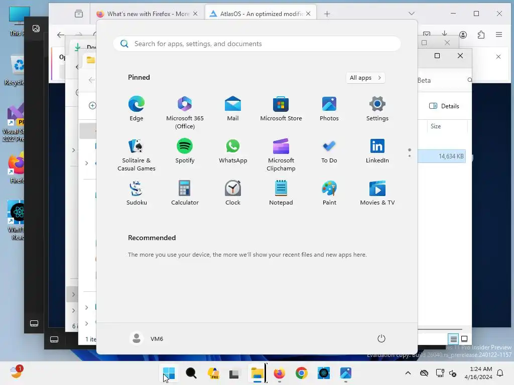This screenshot has width=514, height=385.
Task: Open the Mail app
Action: tap(233, 108)
